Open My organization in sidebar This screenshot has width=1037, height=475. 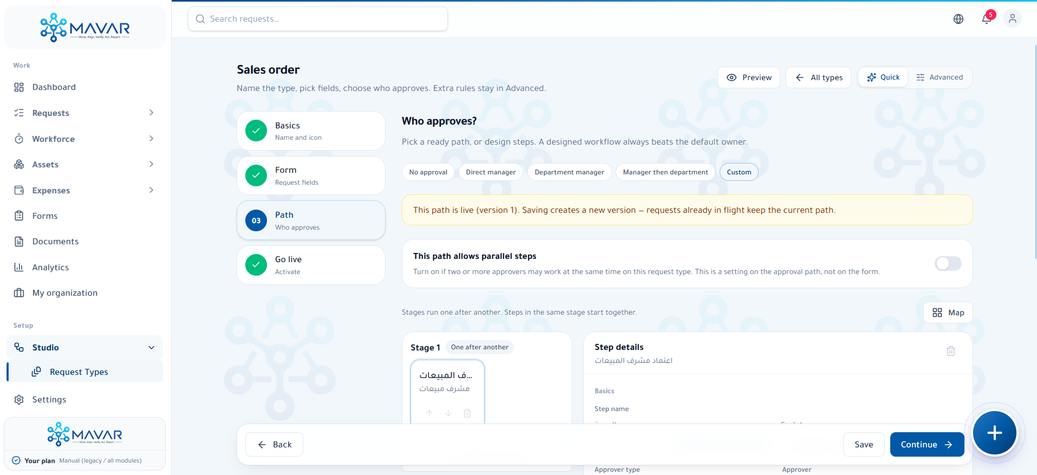[85, 292]
